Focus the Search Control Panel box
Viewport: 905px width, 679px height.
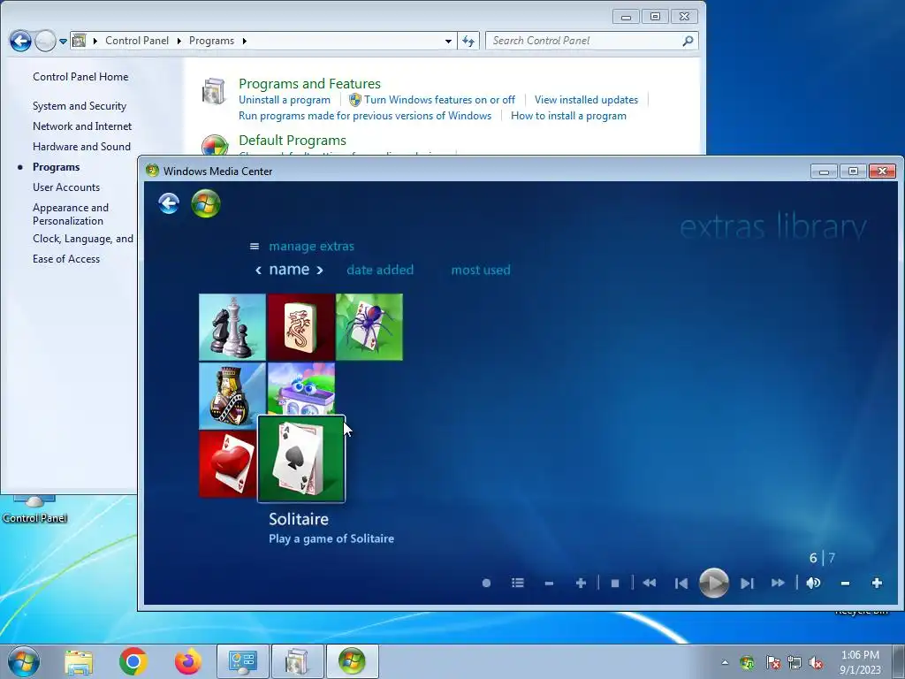pos(592,41)
